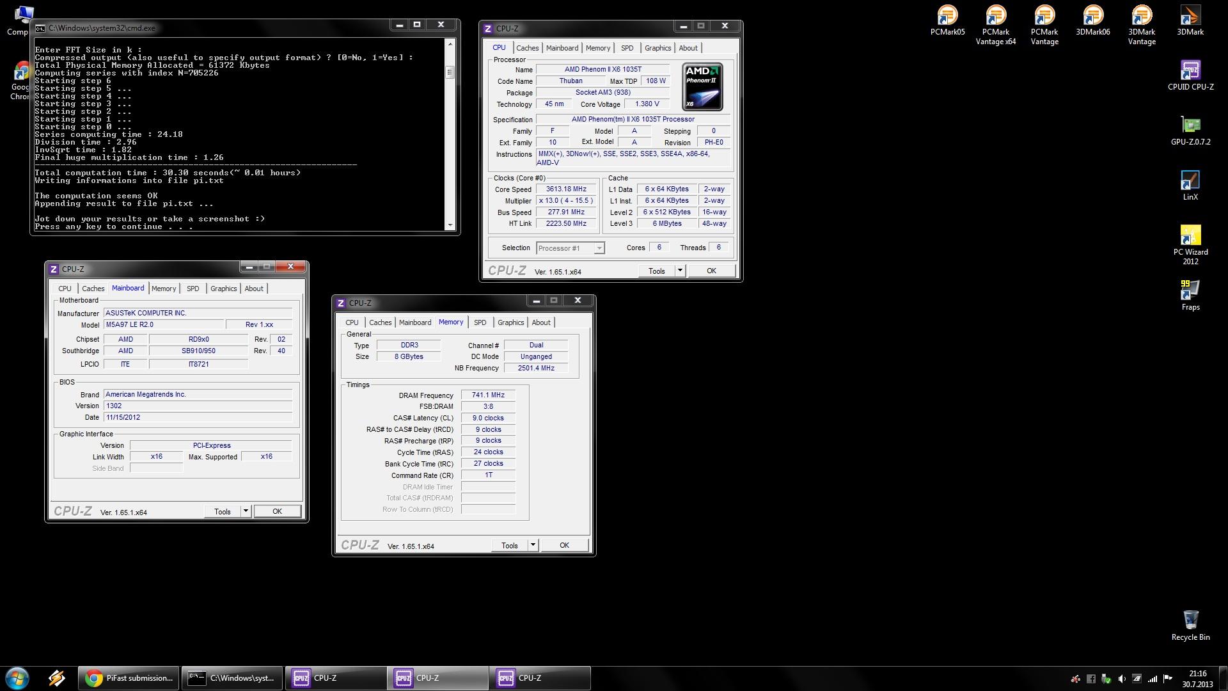The image size is (1228, 691).
Task: Click the Windows Start orb
Action: (x=17, y=678)
